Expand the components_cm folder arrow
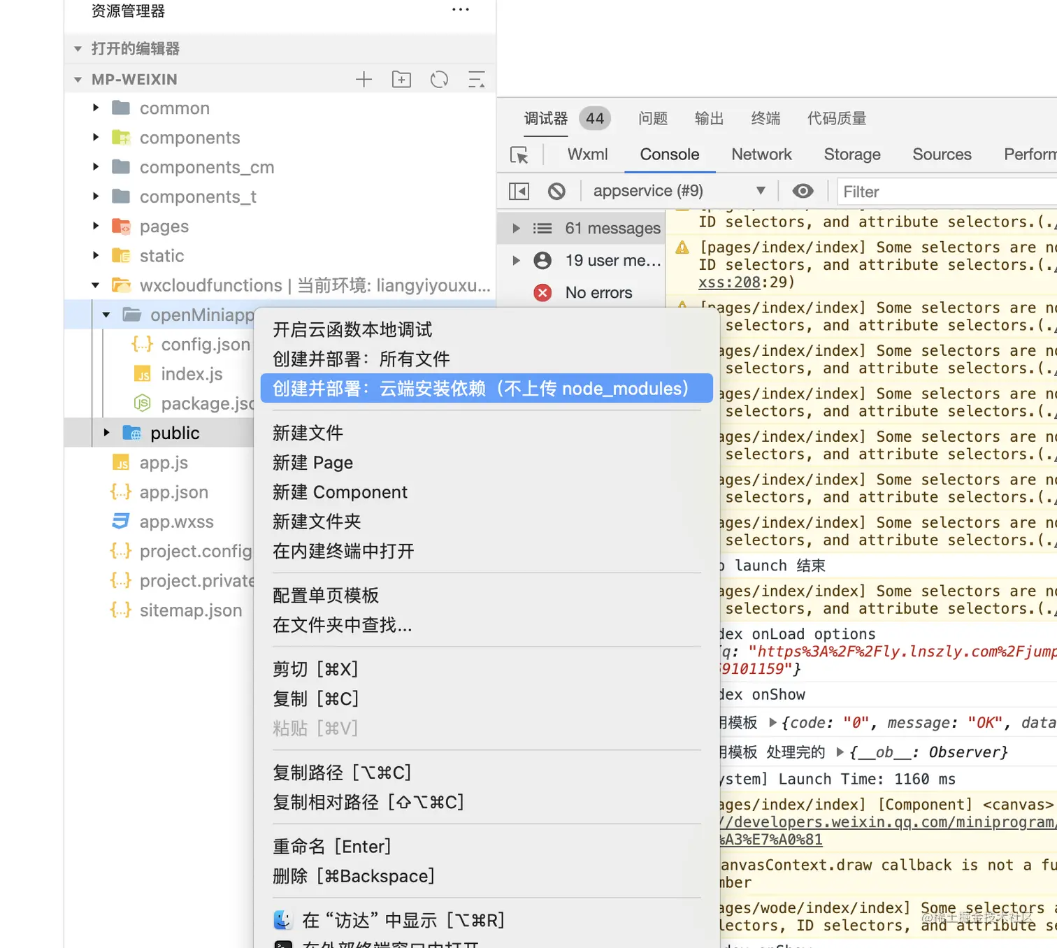Screen dimensions: 1057x948 [96, 166]
